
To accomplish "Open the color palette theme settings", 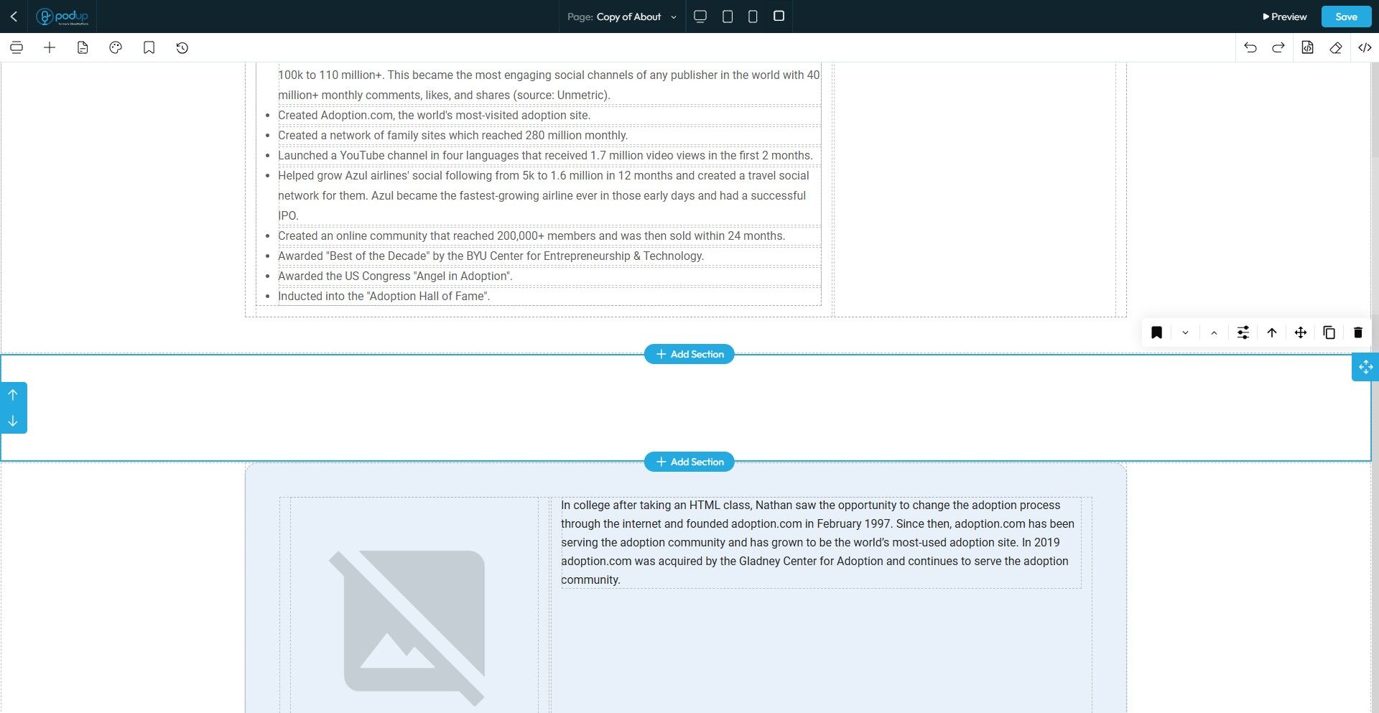I will (x=116, y=47).
